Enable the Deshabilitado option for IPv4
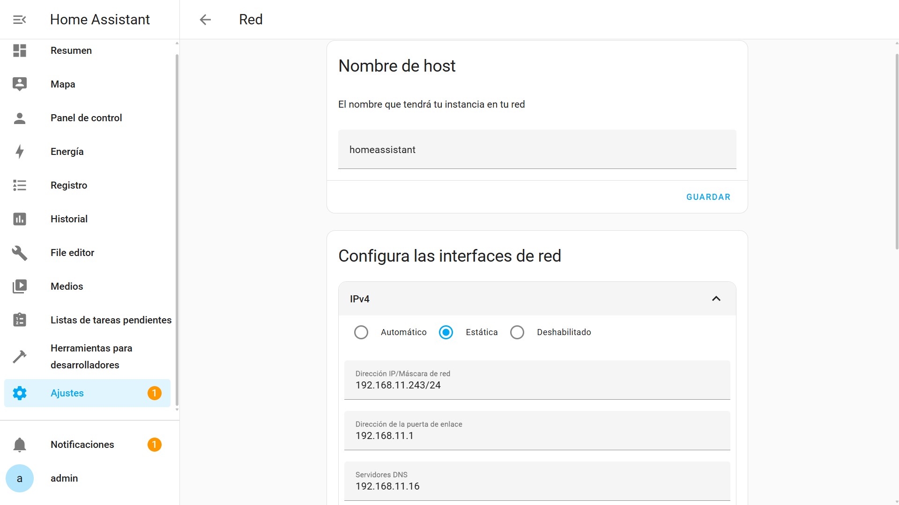 517,332
